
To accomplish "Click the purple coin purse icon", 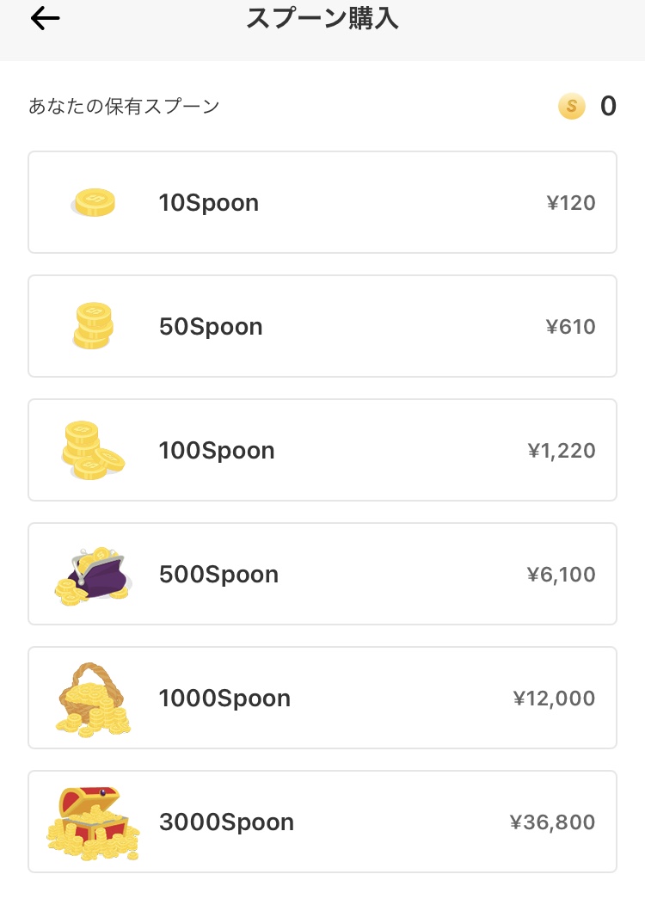I will tap(94, 575).
